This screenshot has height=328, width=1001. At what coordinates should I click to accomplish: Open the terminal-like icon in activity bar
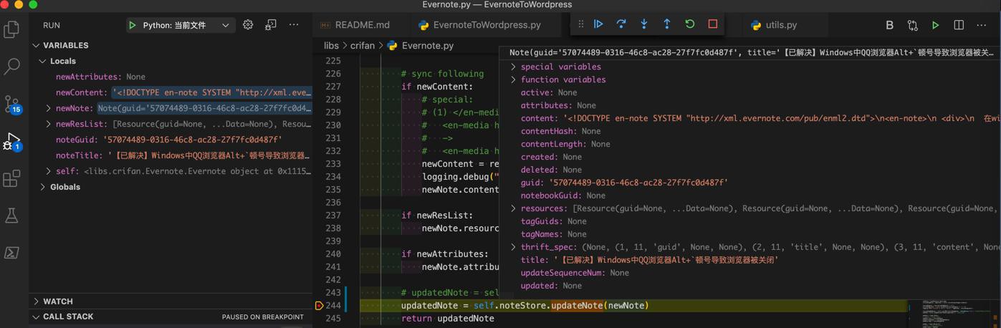coord(11,253)
